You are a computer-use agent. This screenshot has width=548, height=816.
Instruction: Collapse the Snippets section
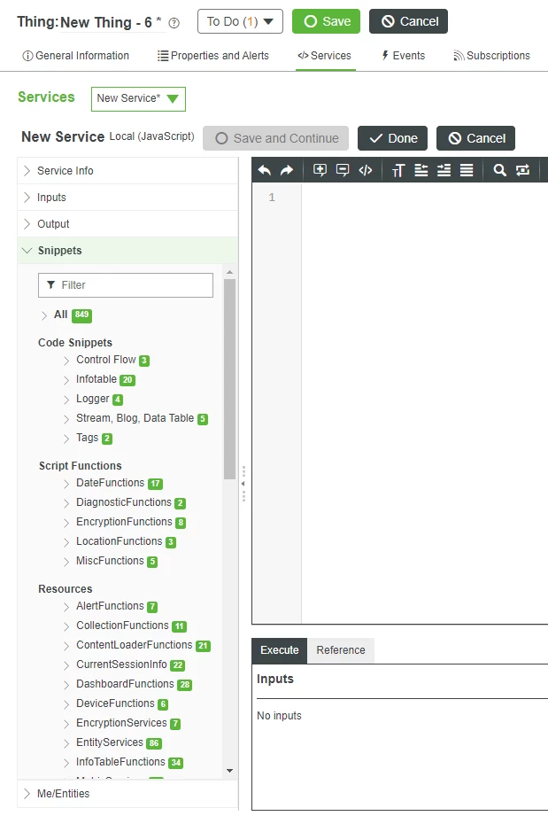click(127, 251)
